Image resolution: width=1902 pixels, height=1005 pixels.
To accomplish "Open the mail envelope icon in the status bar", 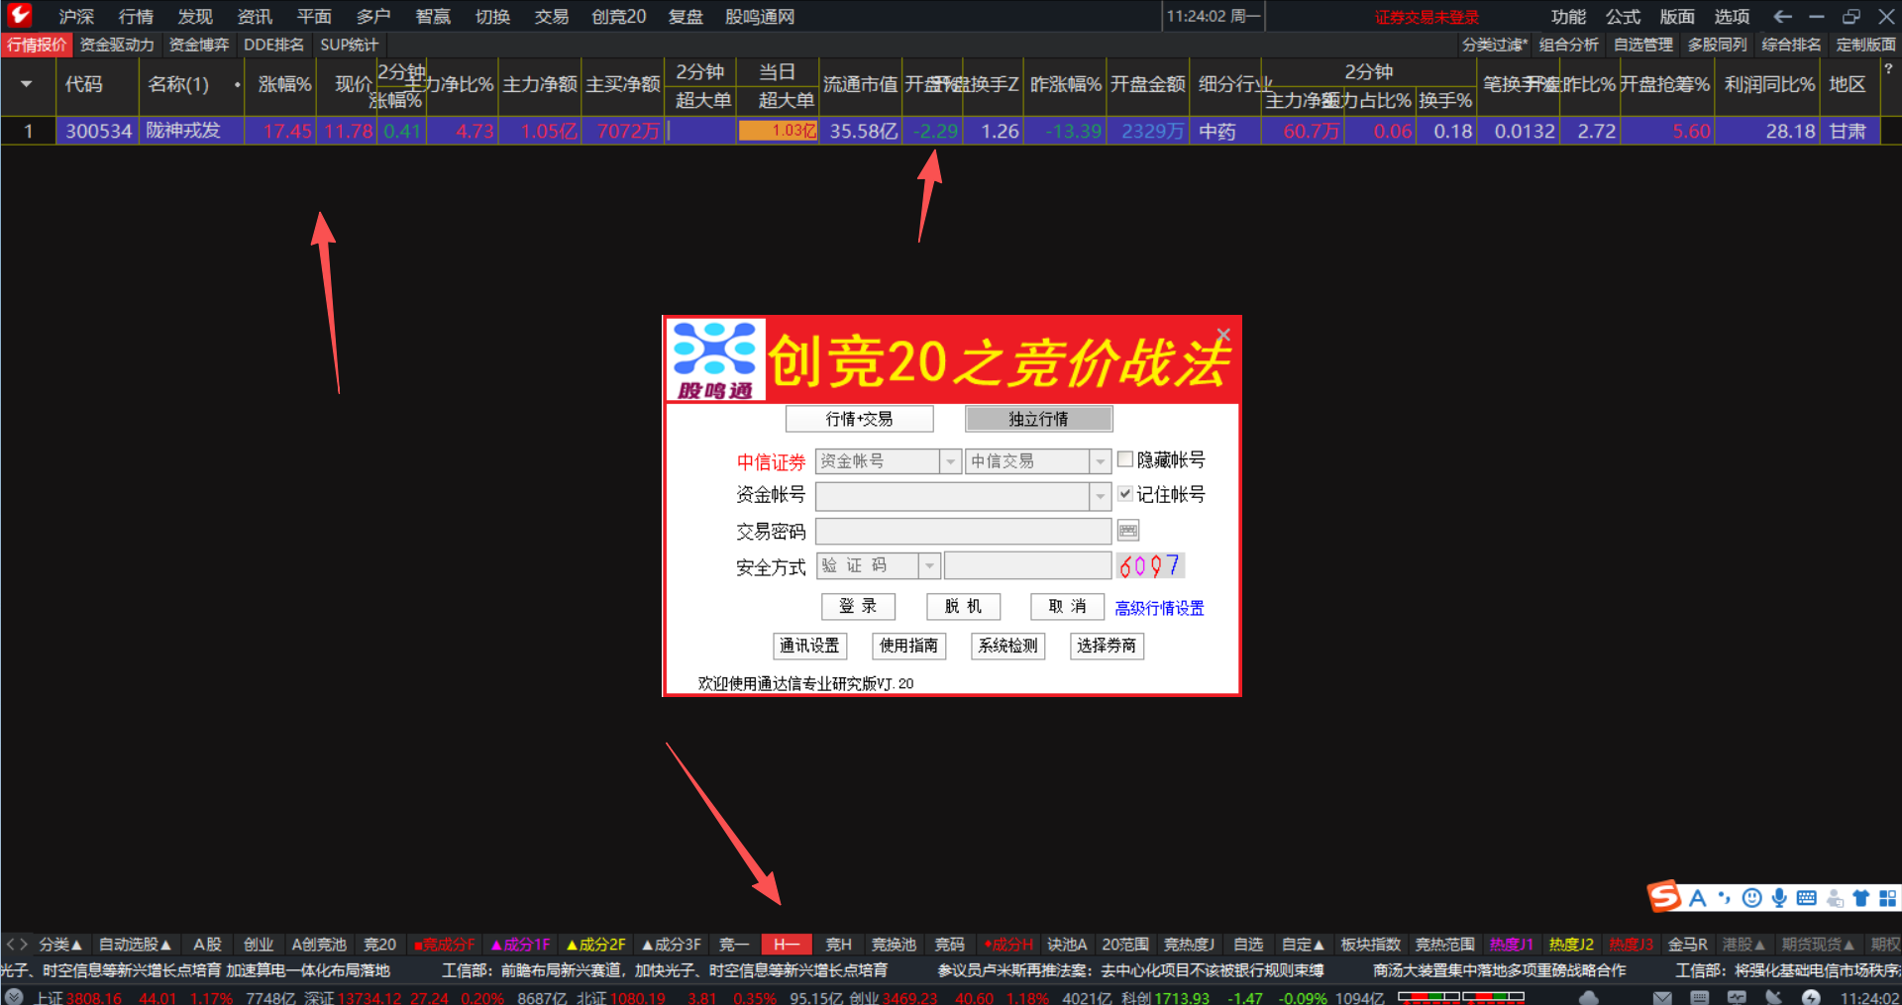I will 1662,997.
